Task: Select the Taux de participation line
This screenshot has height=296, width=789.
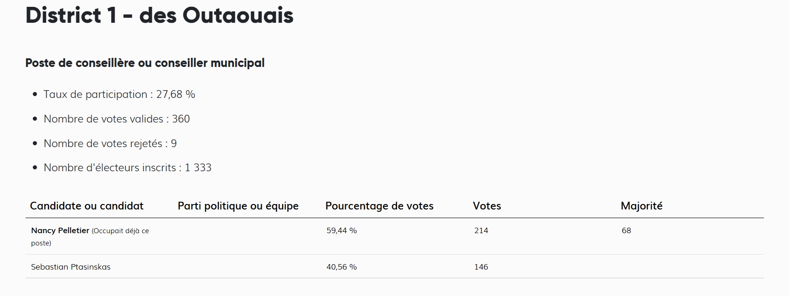Action: point(119,94)
